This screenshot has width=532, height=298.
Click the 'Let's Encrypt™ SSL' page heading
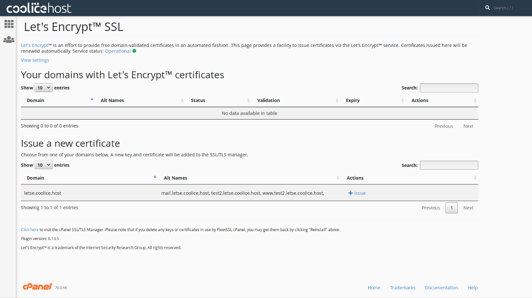click(74, 27)
